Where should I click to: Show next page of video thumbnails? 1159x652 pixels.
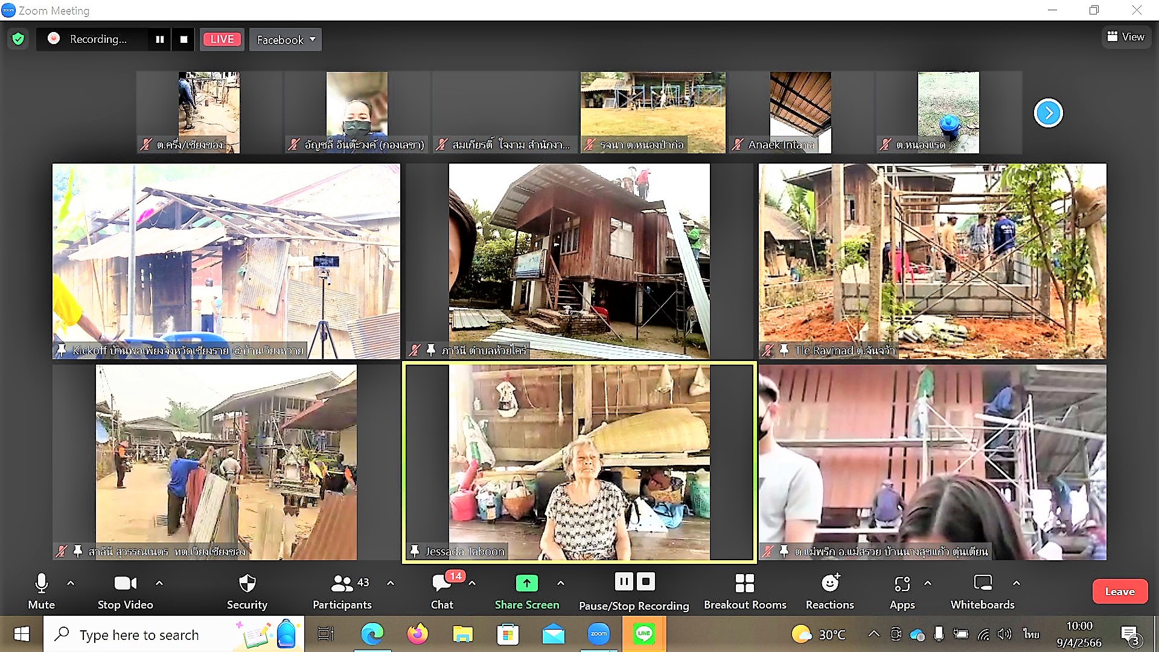coord(1048,113)
